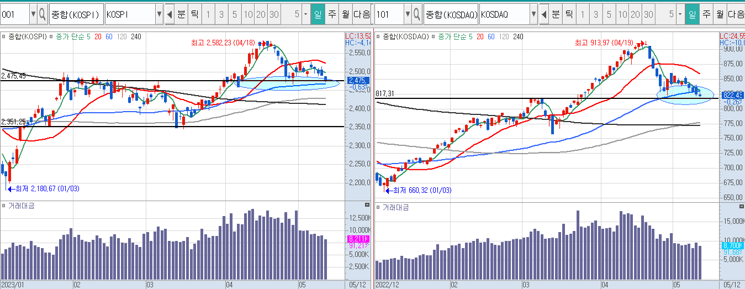Click the small square marker before 종합(KOSPI) legend
The width and height of the screenshot is (745, 289).
pyautogui.click(x=3, y=37)
